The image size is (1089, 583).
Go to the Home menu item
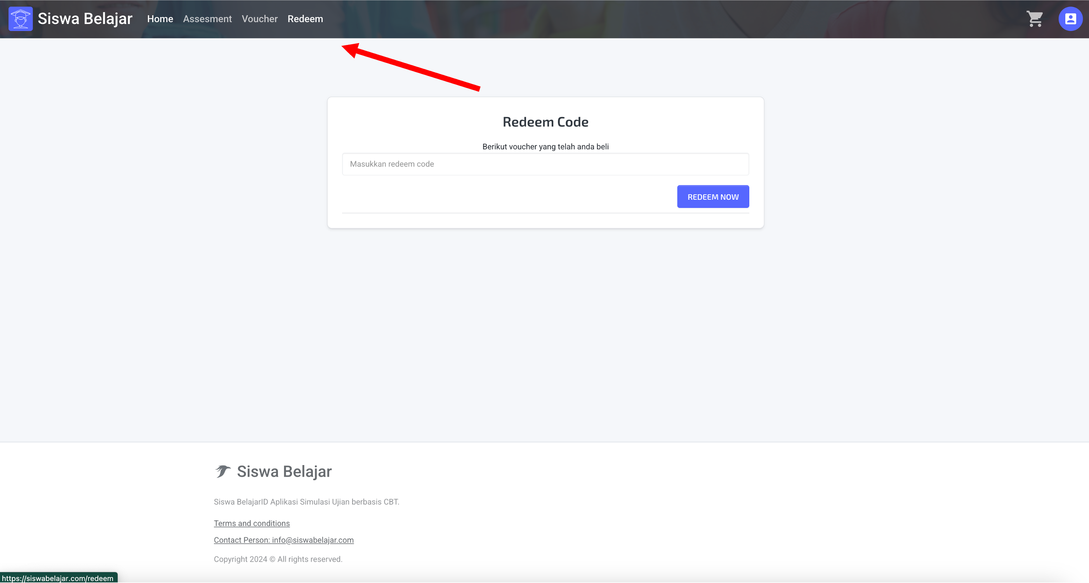160,19
